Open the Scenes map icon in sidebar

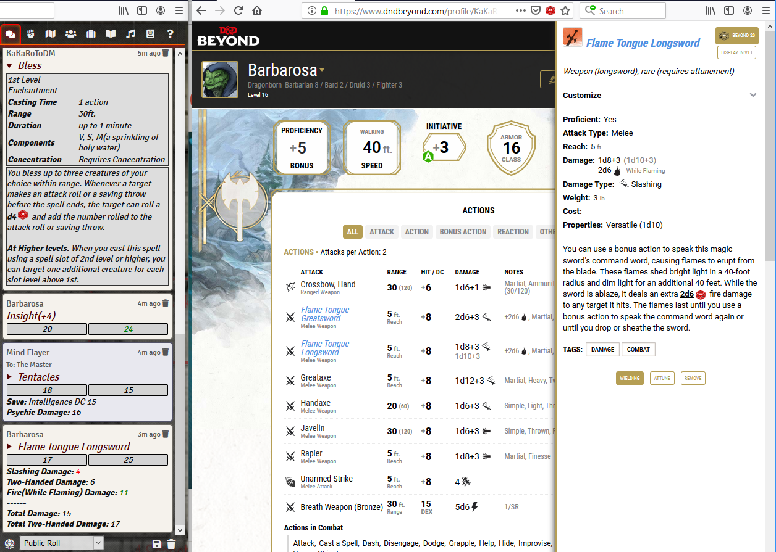[50, 34]
